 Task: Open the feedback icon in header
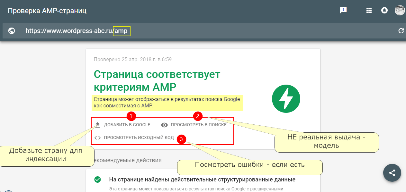343,10
